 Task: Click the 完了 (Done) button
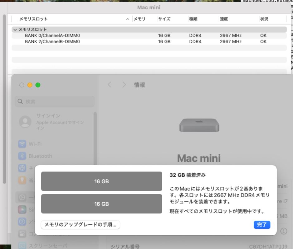(262, 225)
